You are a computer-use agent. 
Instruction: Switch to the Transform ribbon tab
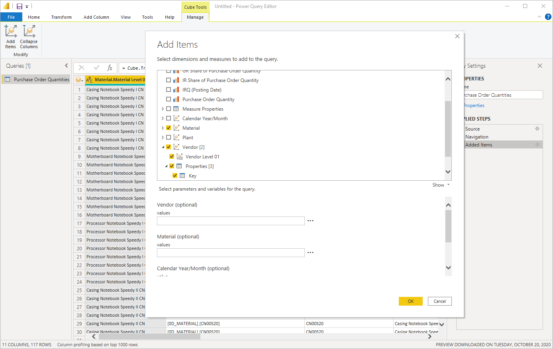(61, 17)
